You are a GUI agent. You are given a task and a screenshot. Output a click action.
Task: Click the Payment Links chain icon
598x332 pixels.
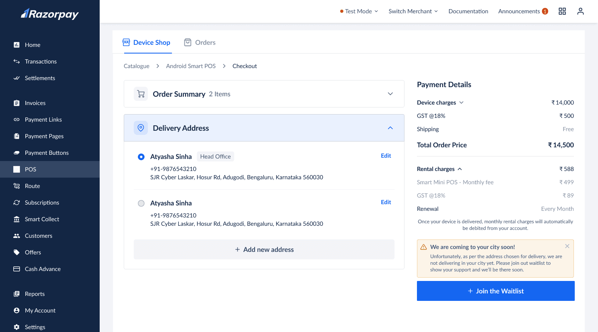point(17,120)
